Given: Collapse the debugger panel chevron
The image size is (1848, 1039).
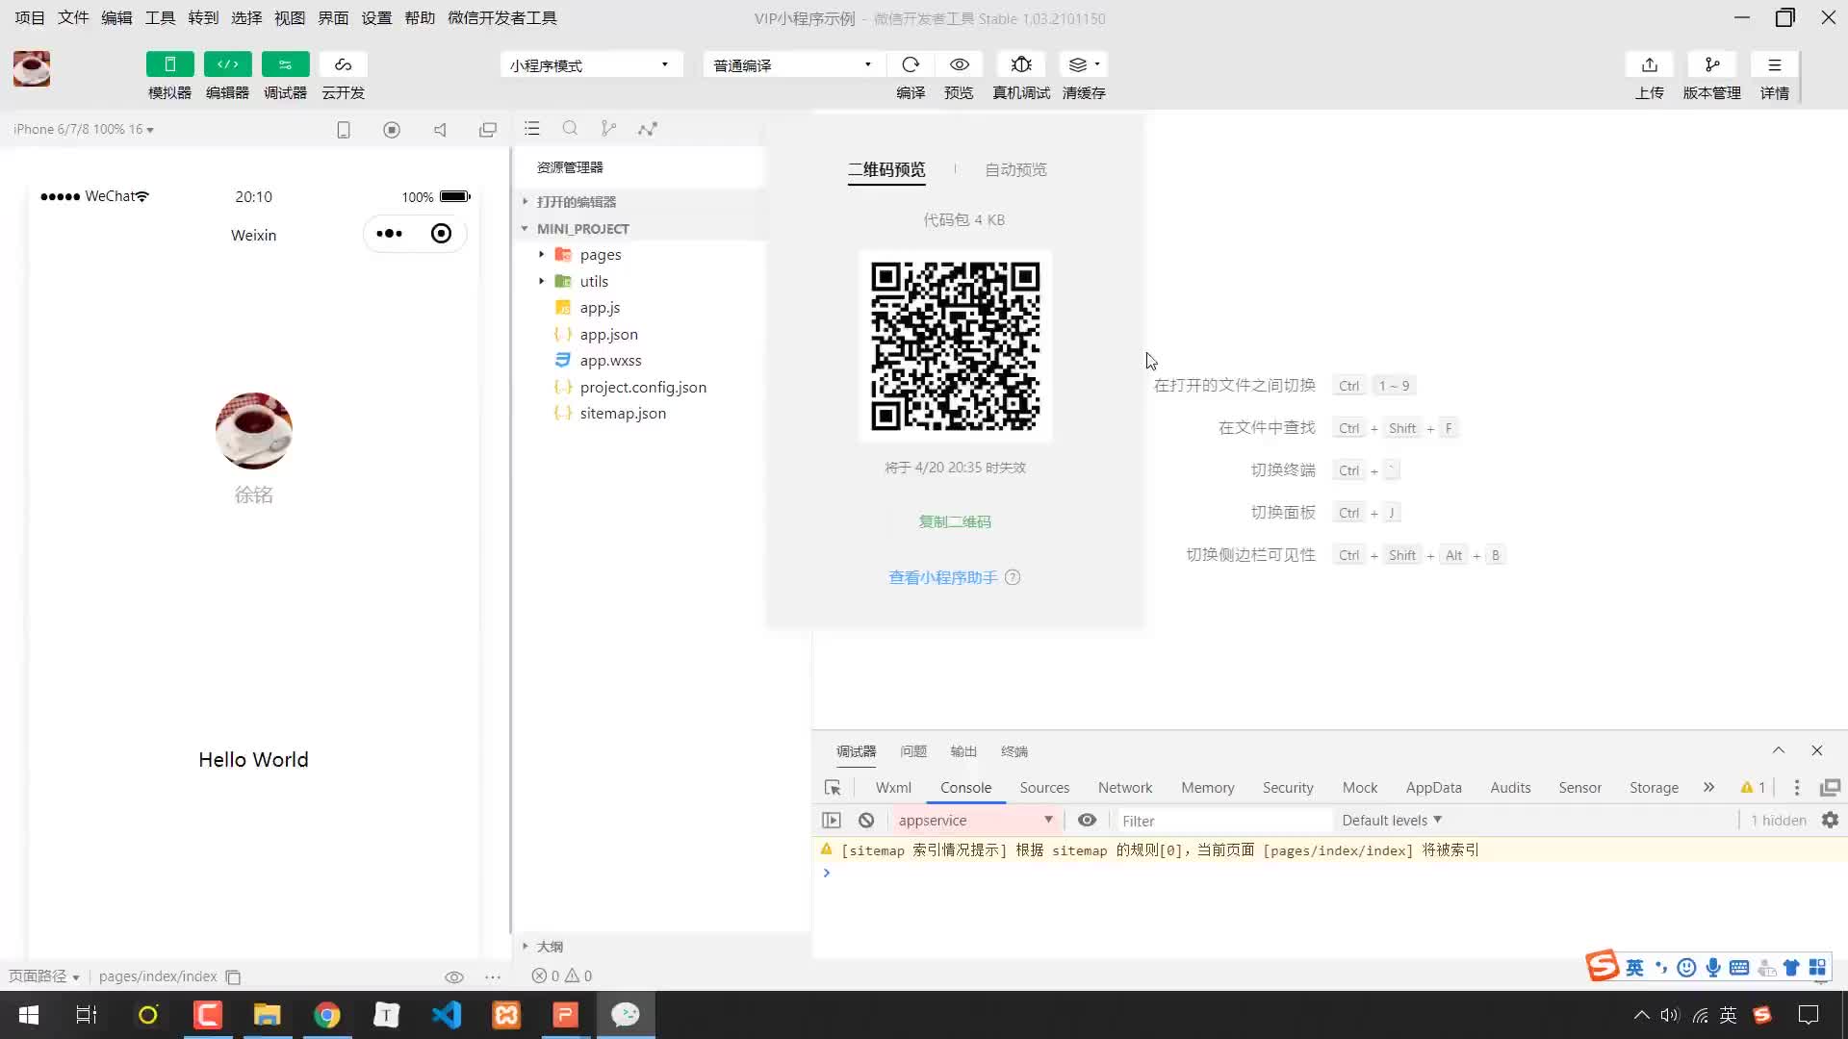Looking at the screenshot, I should pyautogui.click(x=1779, y=750).
